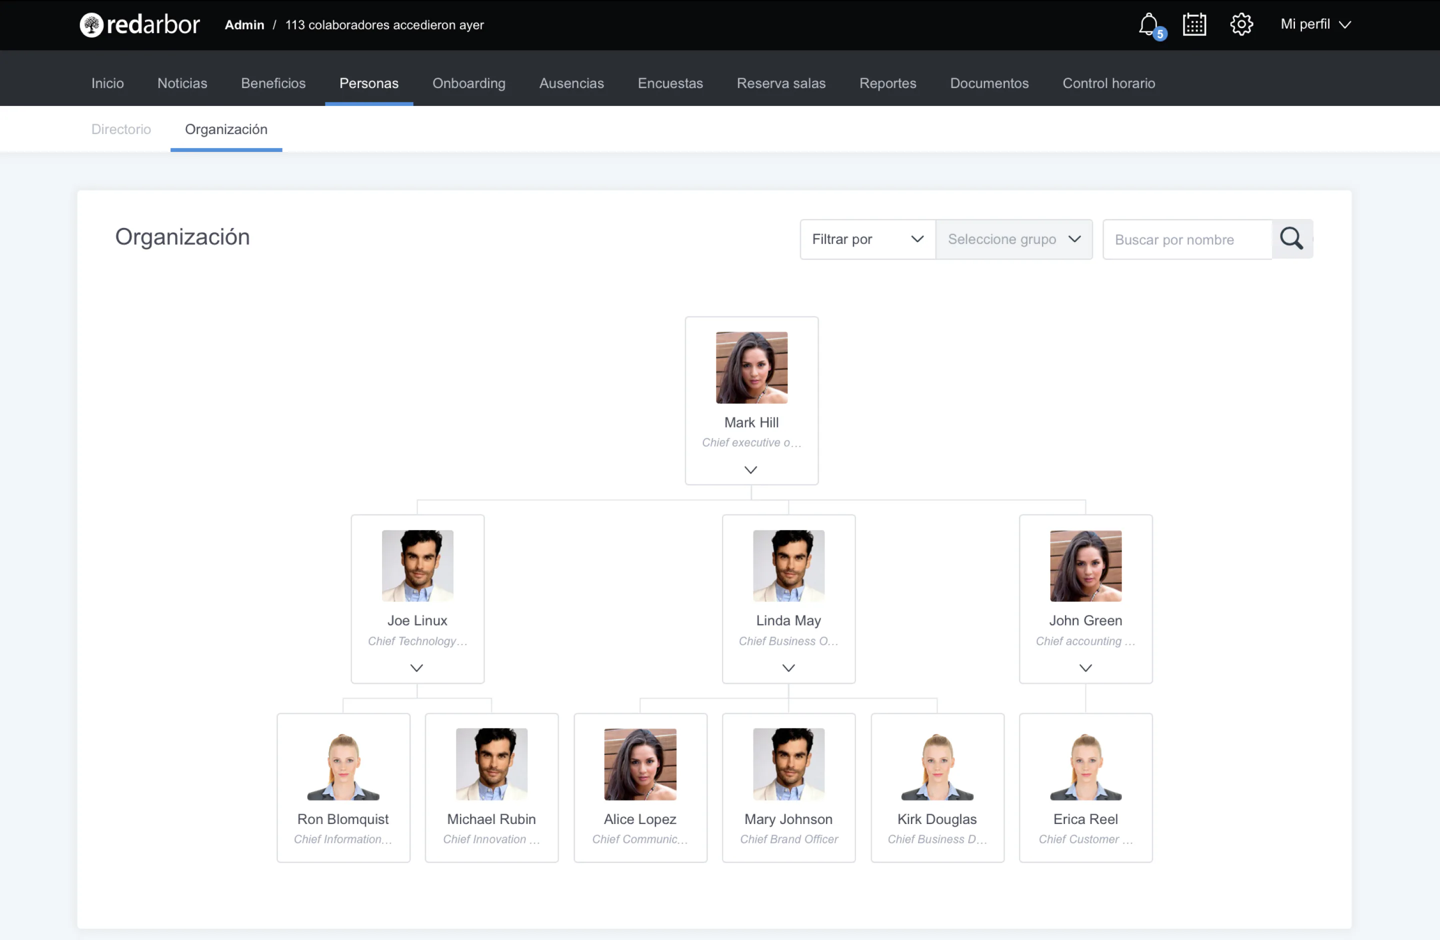The width and height of the screenshot is (1440, 940).
Task: Open the settings gear icon
Action: tap(1241, 25)
